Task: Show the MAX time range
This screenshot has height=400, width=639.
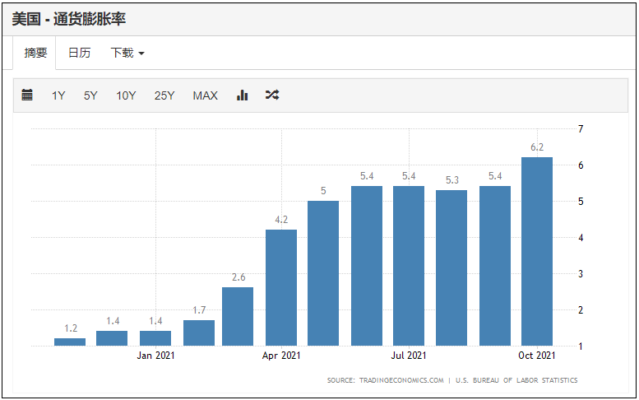Action: pos(205,95)
